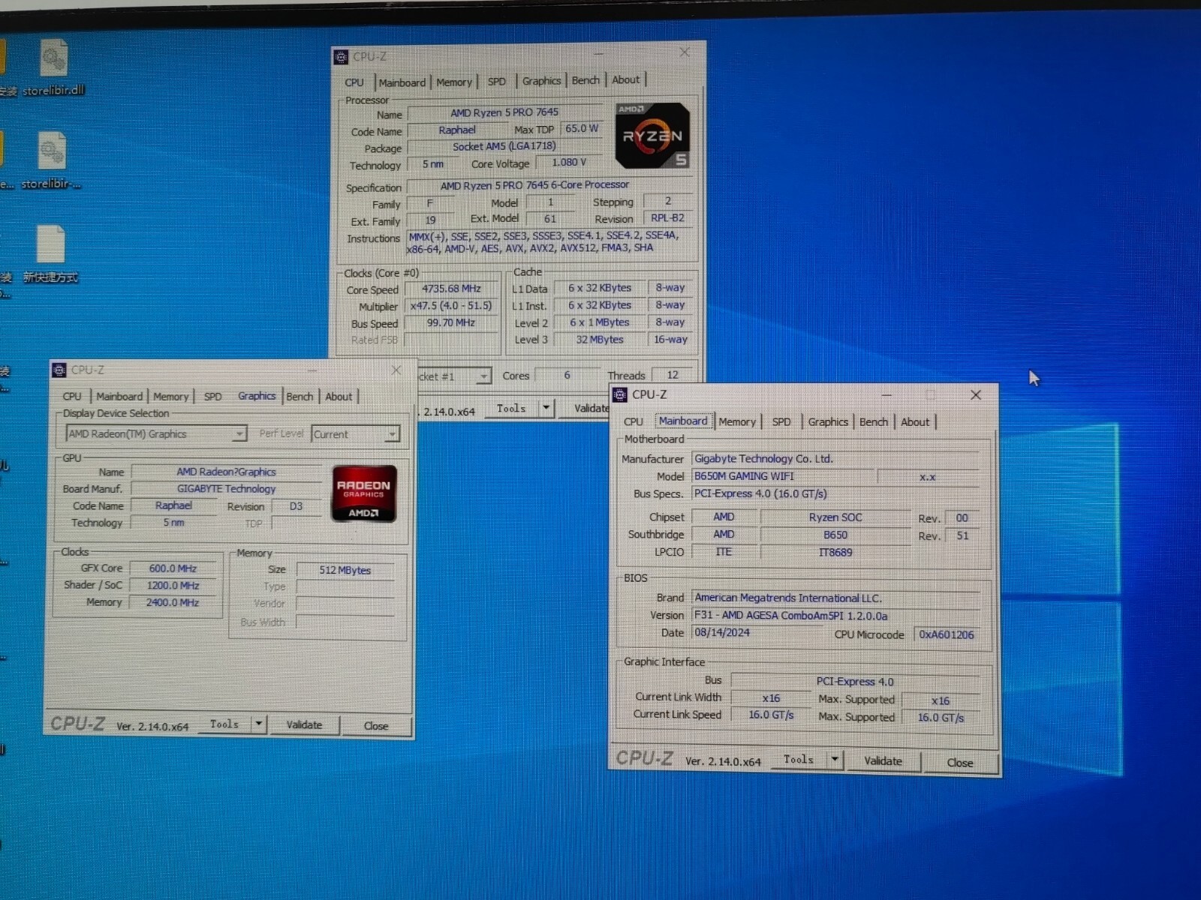Open Memory tab in top CPU window
The height and width of the screenshot is (900, 1201).
[x=454, y=82]
